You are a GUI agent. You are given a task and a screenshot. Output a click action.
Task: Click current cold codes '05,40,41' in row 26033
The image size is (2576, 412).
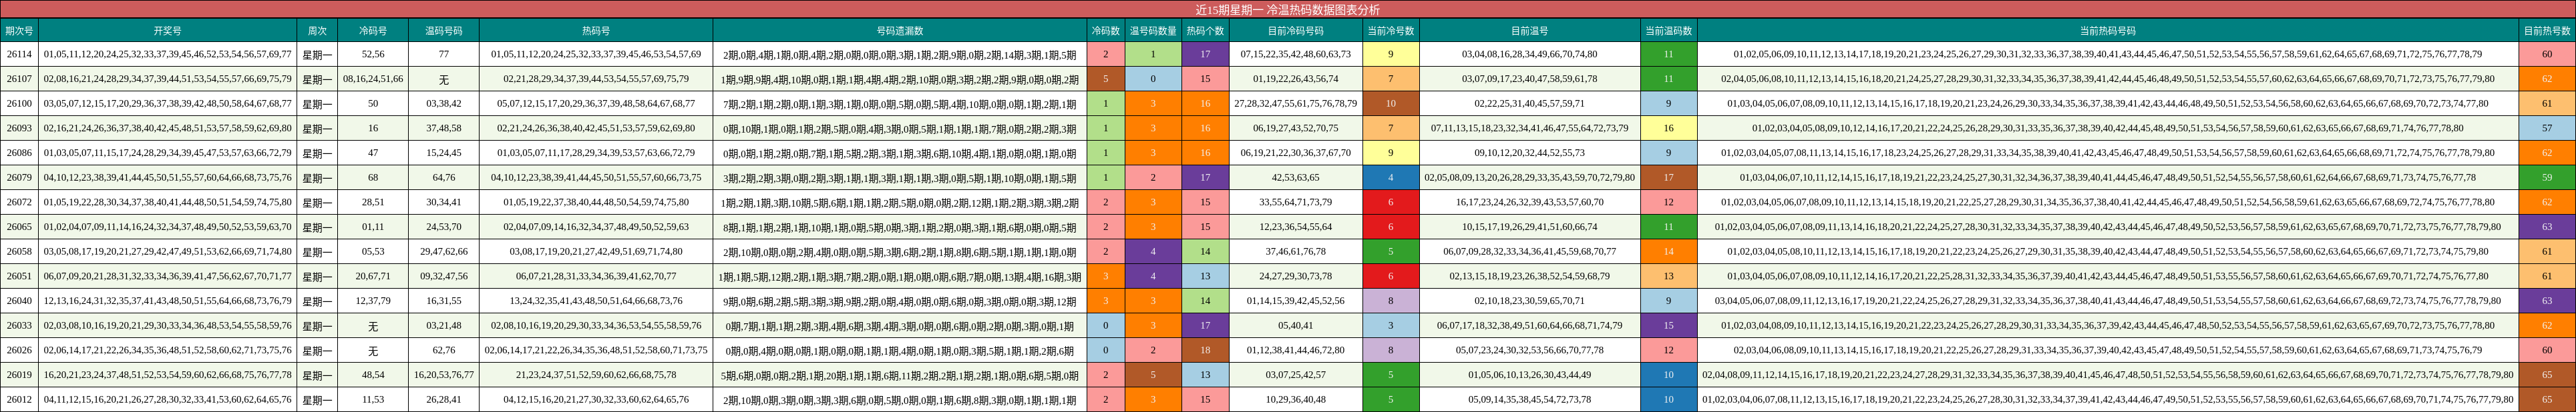coord(1295,325)
